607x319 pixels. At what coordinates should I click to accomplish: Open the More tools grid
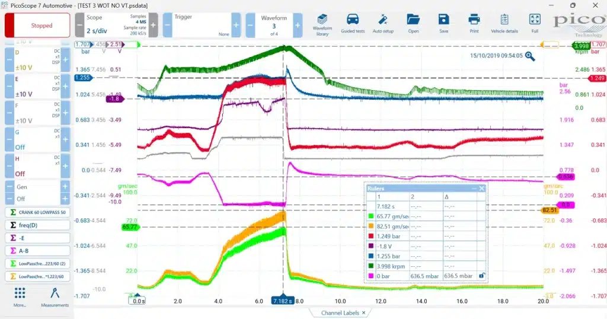click(20, 297)
